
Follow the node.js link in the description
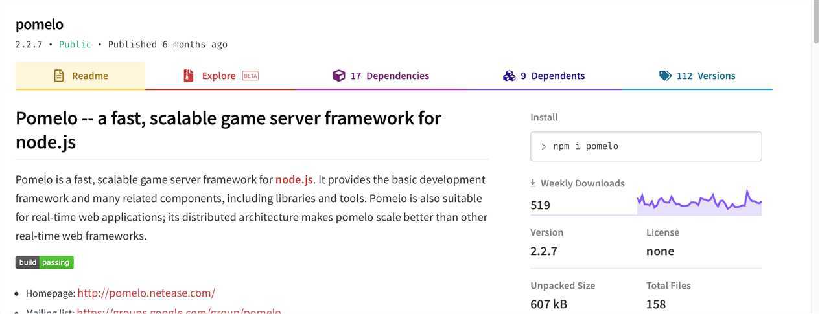point(294,179)
